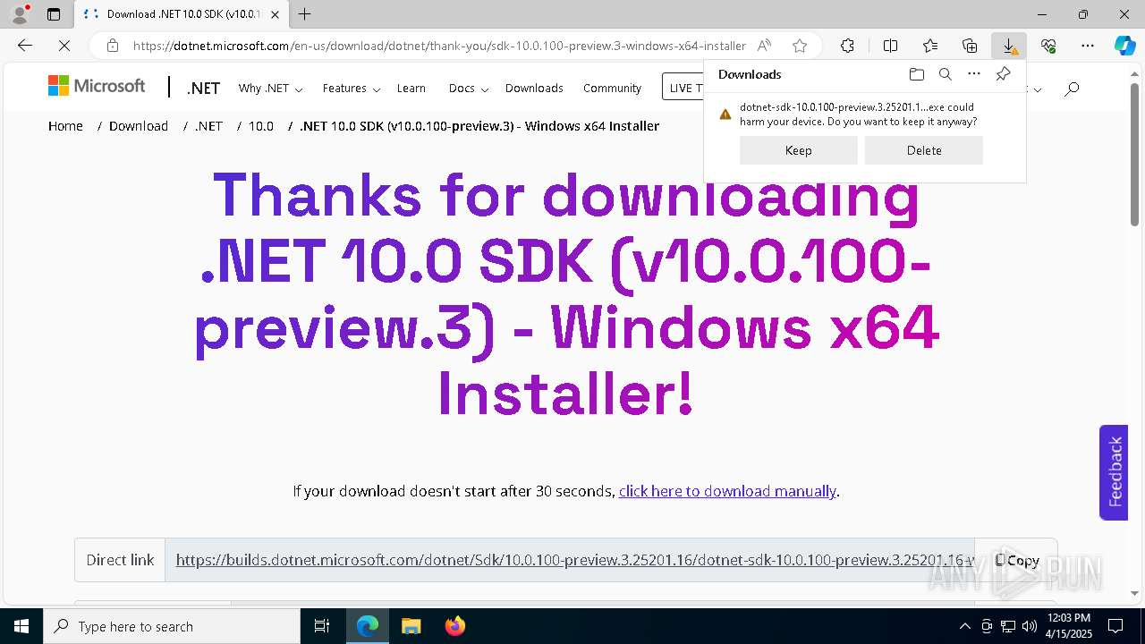The height and width of the screenshot is (644, 1145).
Task: Show hidden tray icons
Action: (x=964, y=626)
